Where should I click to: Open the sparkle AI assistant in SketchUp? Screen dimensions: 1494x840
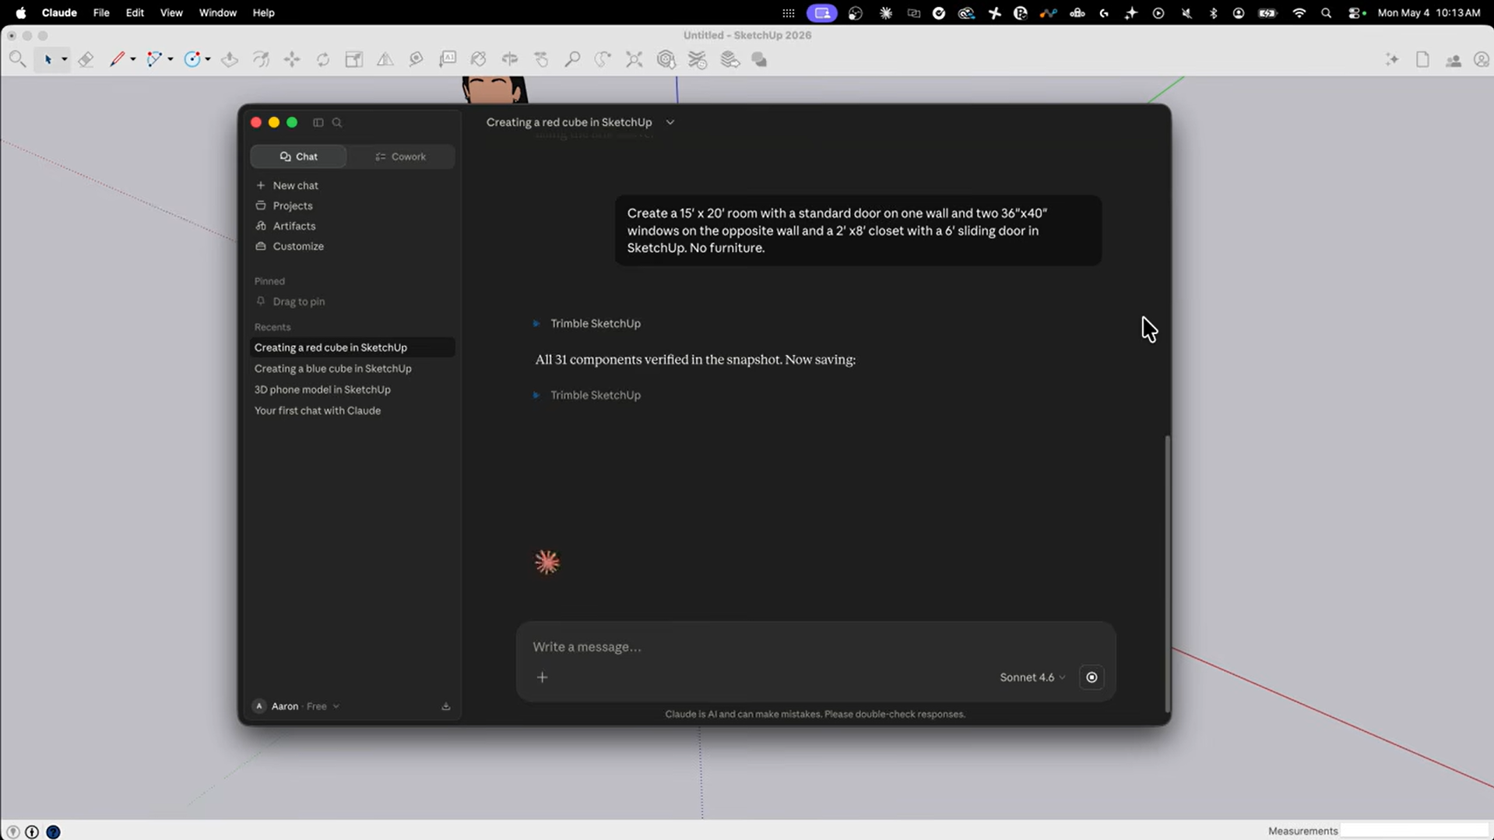point(1392,59)
